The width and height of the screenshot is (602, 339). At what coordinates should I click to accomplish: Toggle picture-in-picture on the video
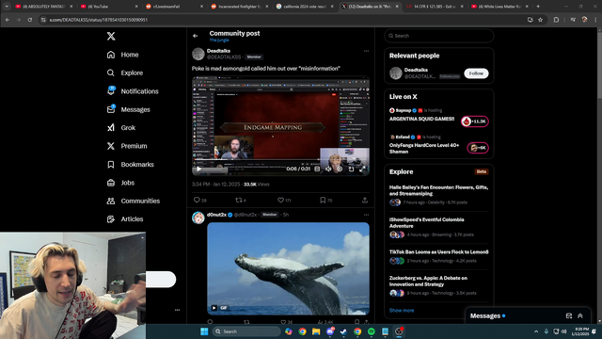[351, 169]
